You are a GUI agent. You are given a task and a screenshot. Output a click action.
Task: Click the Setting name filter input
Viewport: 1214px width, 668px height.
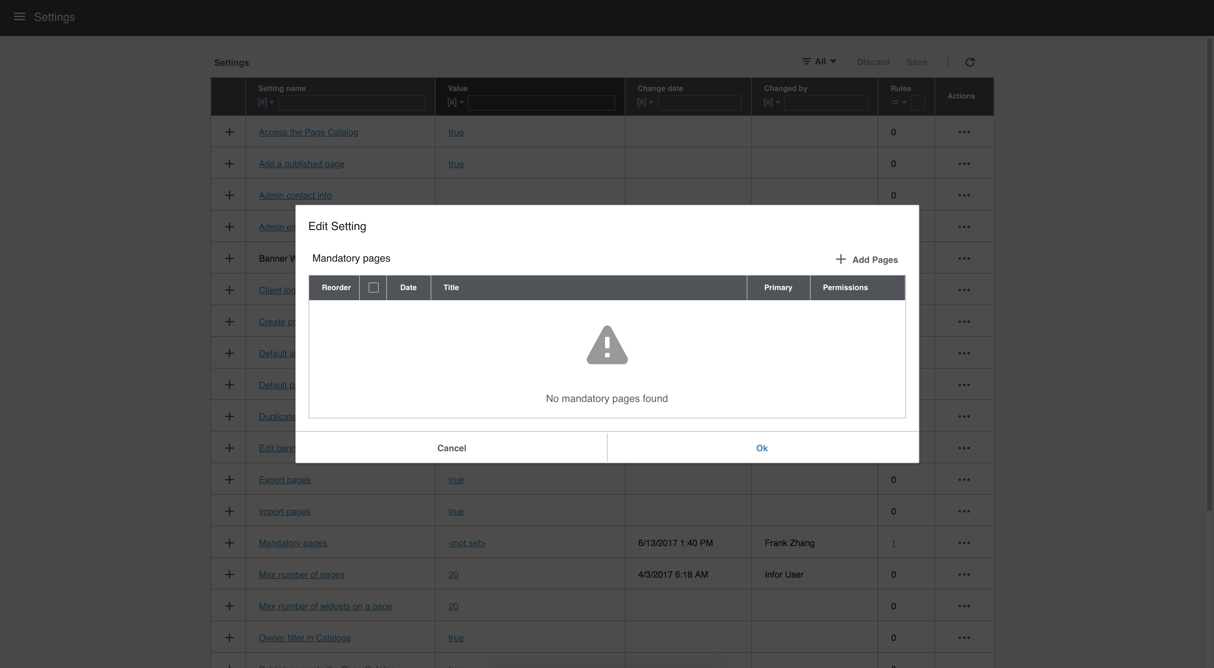(x=352, y=103)
